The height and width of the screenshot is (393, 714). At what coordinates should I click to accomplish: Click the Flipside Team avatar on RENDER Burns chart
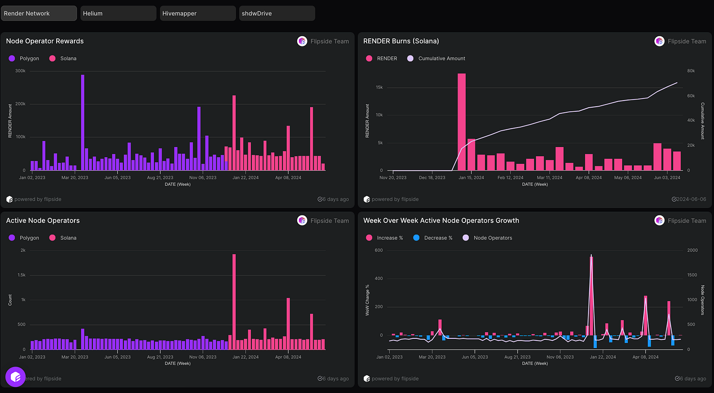(x=659, y=41)
